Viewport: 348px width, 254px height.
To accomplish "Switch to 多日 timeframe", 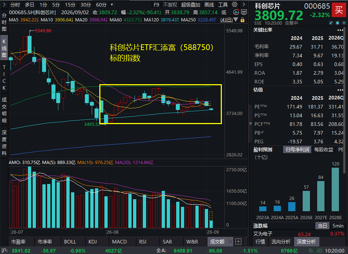I will [29, 5].
